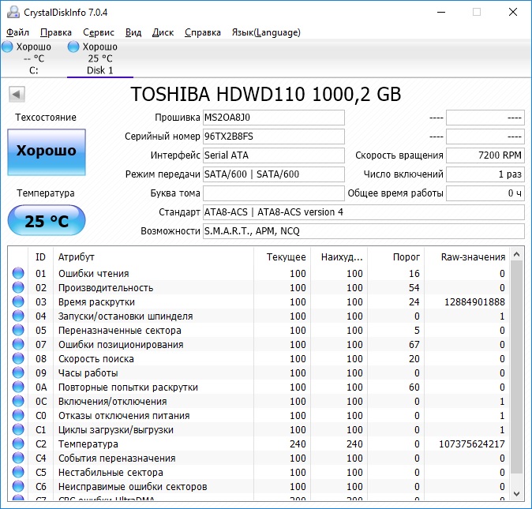Click status orb for attribute C2 temperature
This screenshot has height=509, width=532.
coord(18,444)
